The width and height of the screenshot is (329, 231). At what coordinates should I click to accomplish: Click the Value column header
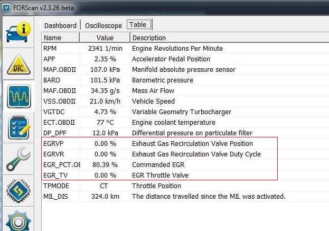click(105, 38)
